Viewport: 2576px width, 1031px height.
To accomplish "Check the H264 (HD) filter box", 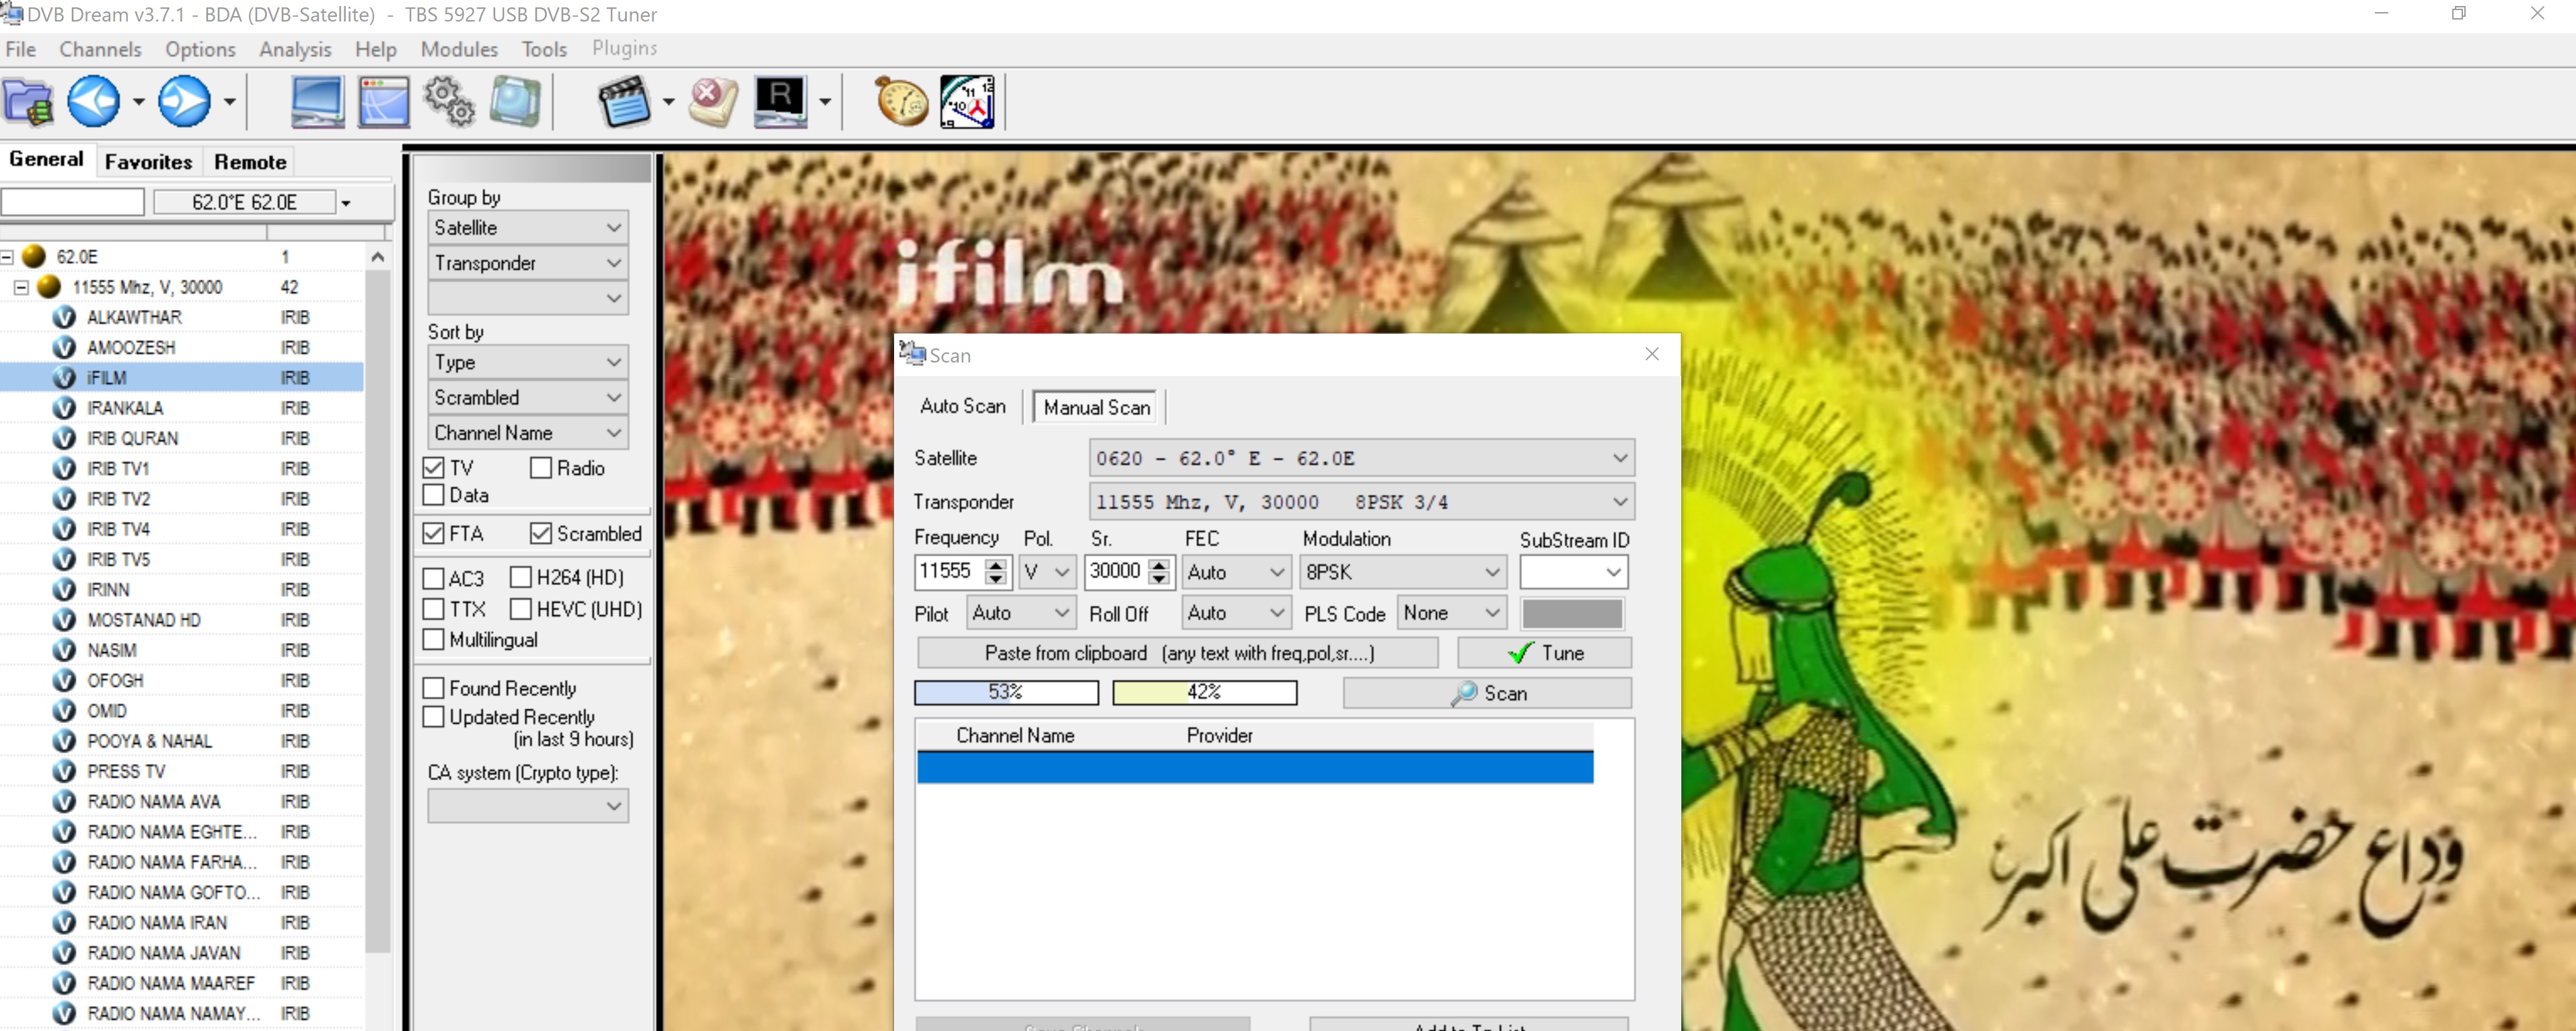I will [521, 577].
